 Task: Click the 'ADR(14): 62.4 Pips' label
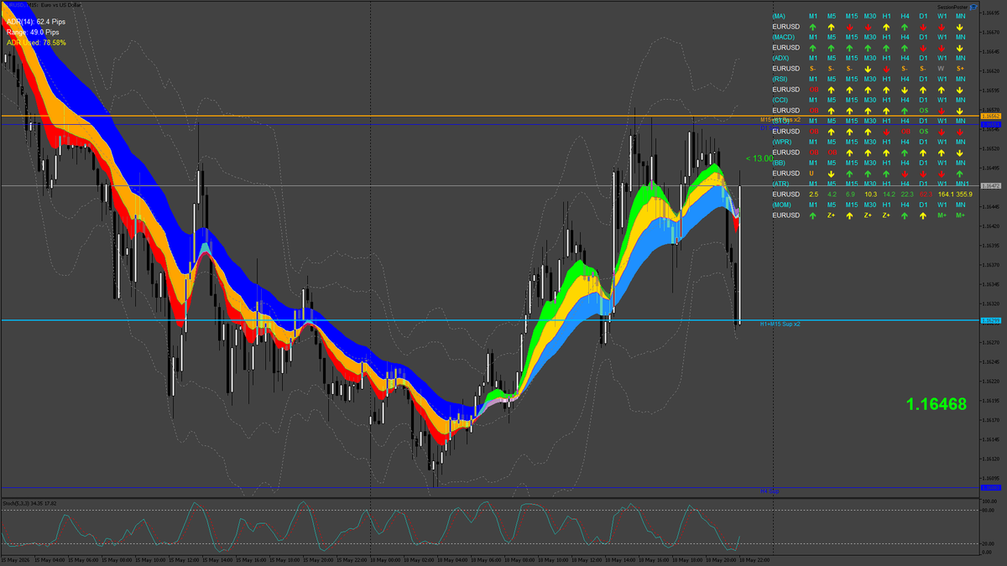click(35, 22)
